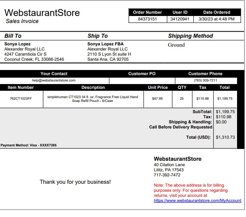Select Coconut Creek, FL 33066-2546
Screen dimensions: 246x217
coord(34,59)
